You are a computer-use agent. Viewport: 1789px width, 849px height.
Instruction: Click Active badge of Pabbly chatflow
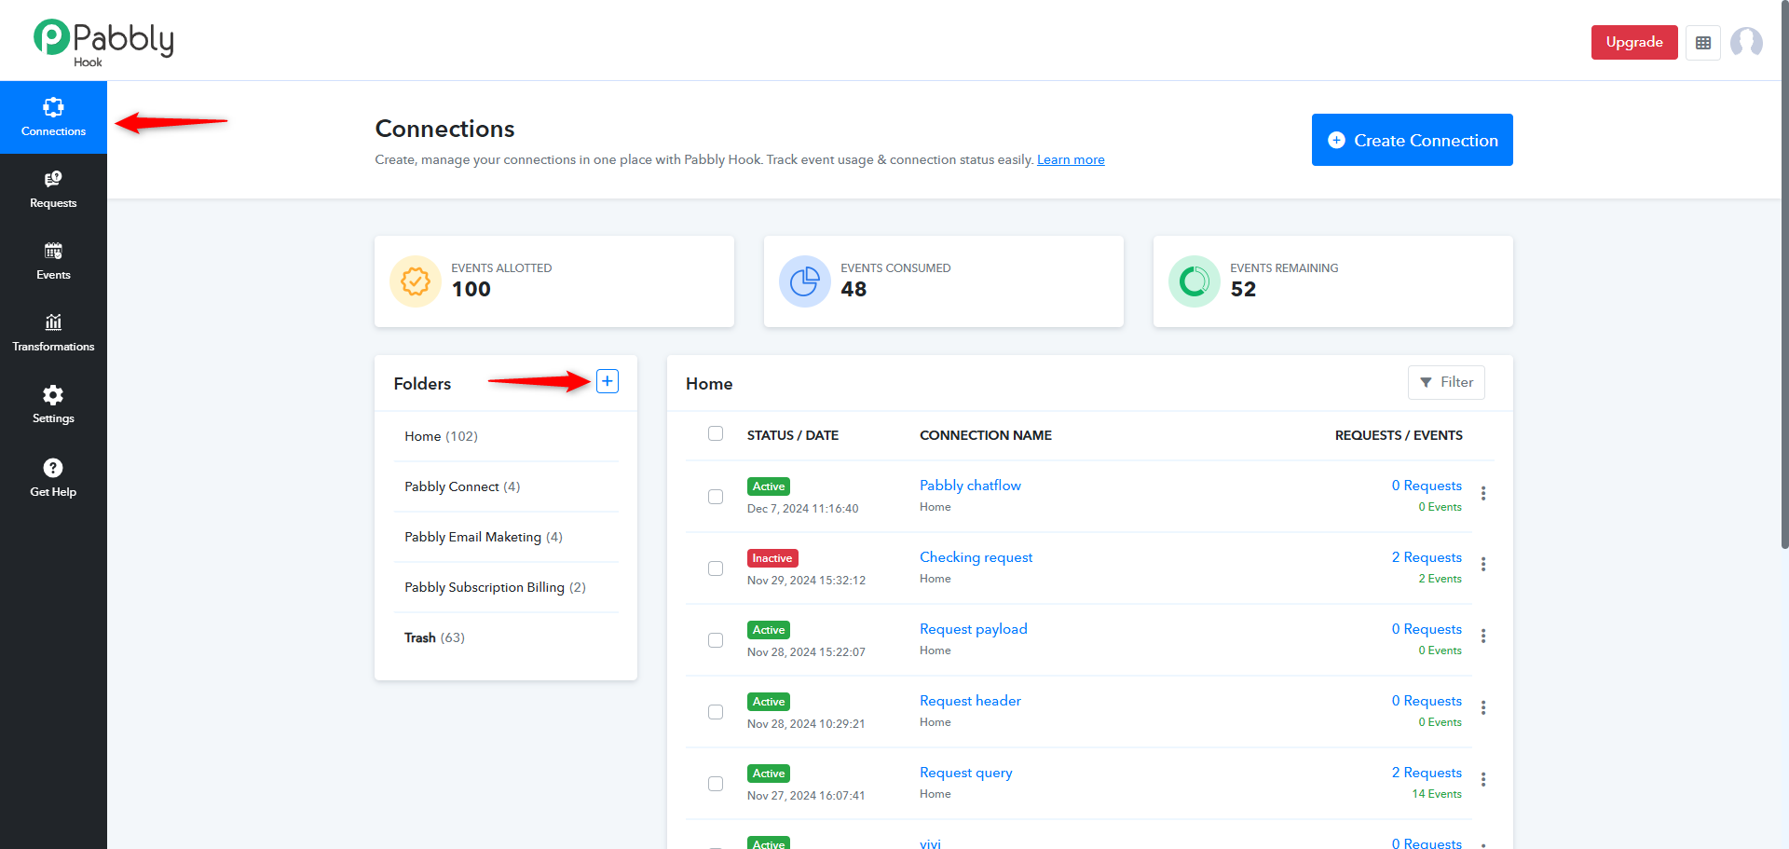(x=769, y=486)
